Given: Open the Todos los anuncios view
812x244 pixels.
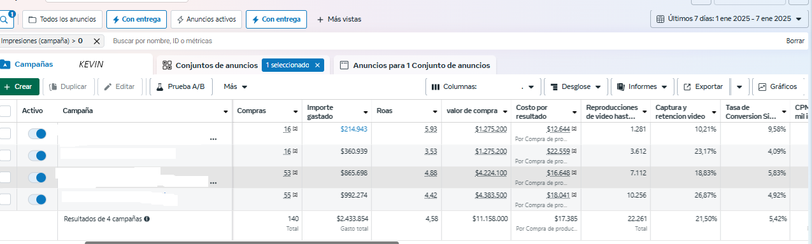Looking at the screenshot, I should 62,19.
